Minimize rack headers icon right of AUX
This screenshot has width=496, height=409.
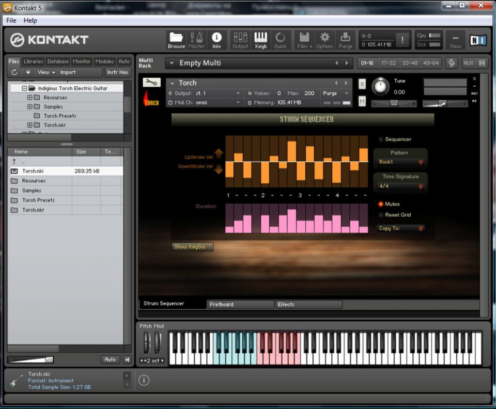482,63
